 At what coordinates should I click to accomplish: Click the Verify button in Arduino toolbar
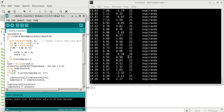point(8,25)
